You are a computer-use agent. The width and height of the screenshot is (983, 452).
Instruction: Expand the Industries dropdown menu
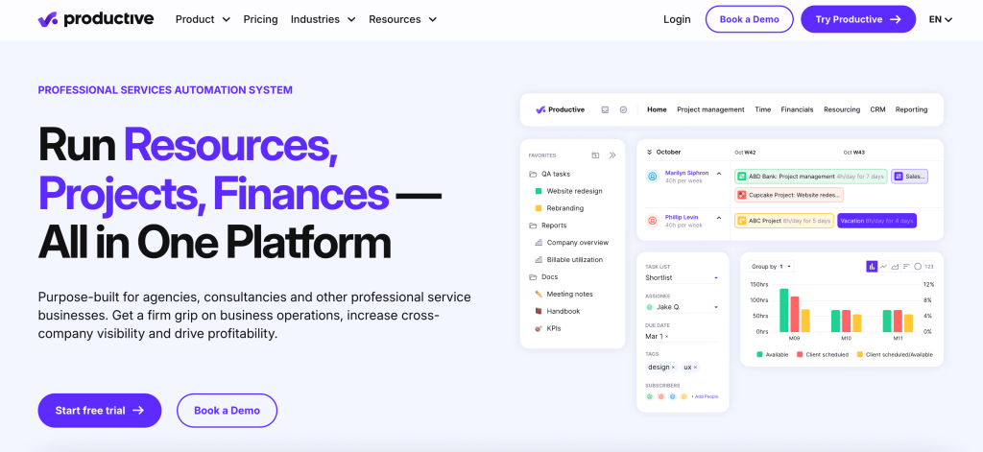323,19
